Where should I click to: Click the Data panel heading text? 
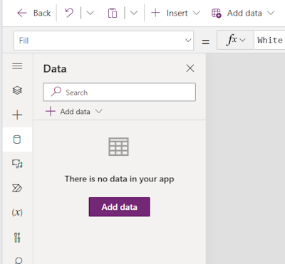(x=55, y=69)
